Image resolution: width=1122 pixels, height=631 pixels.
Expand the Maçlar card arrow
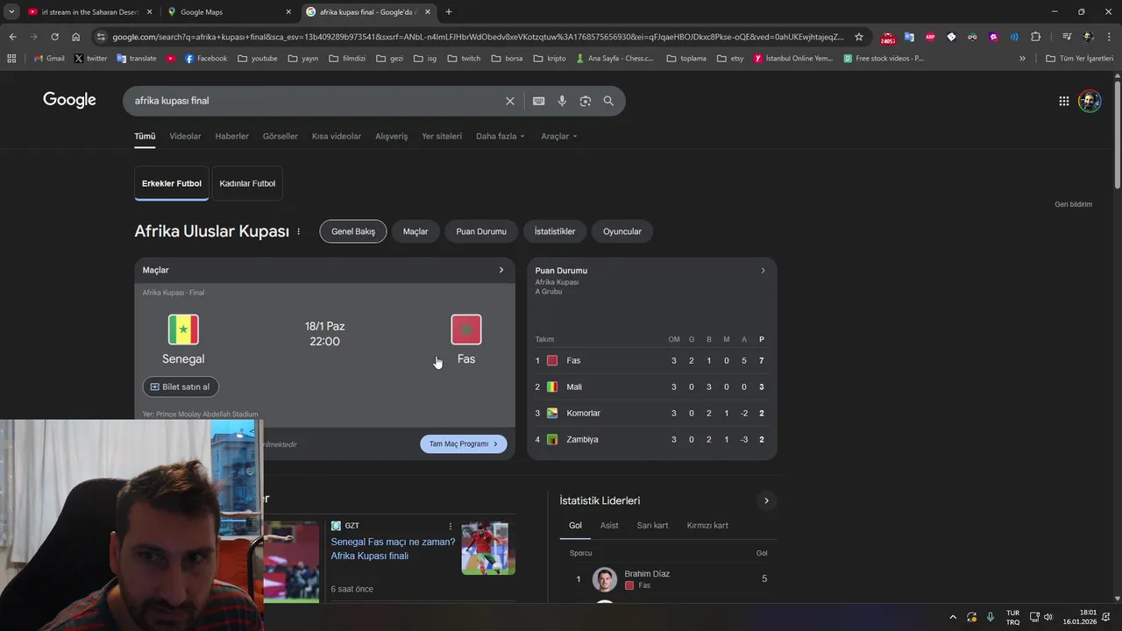pos(501,270)
